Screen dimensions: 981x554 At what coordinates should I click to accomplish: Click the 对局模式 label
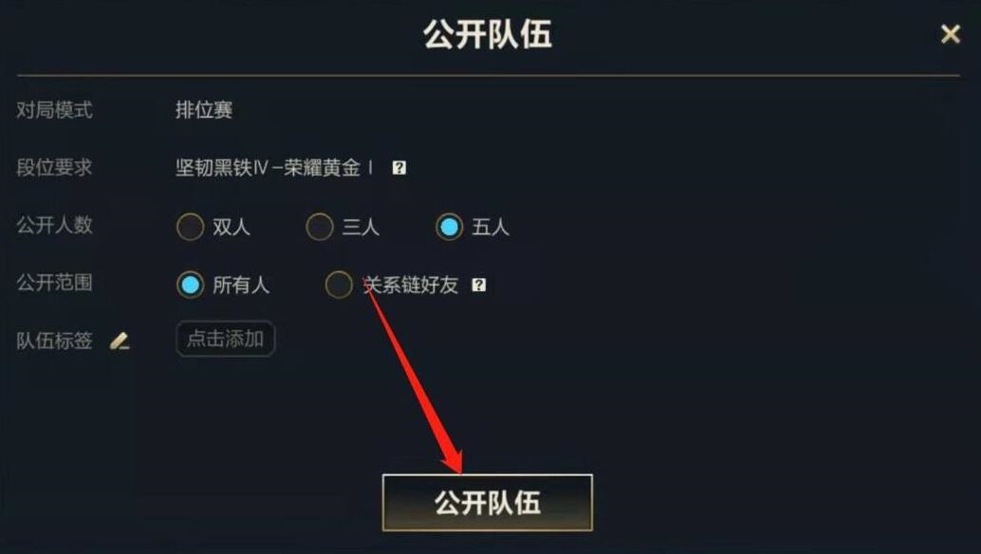tap(54, 110)
